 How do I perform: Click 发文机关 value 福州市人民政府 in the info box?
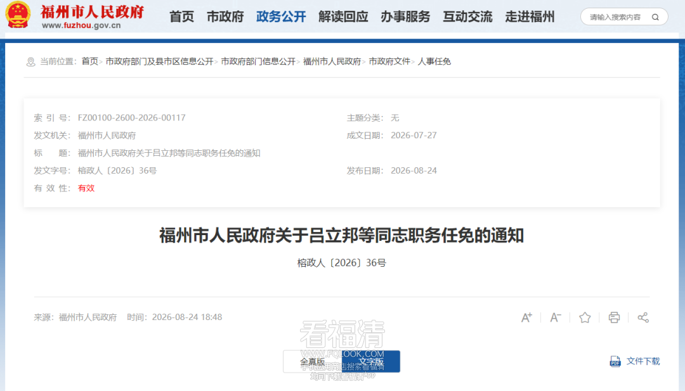(x=107, y=135)
